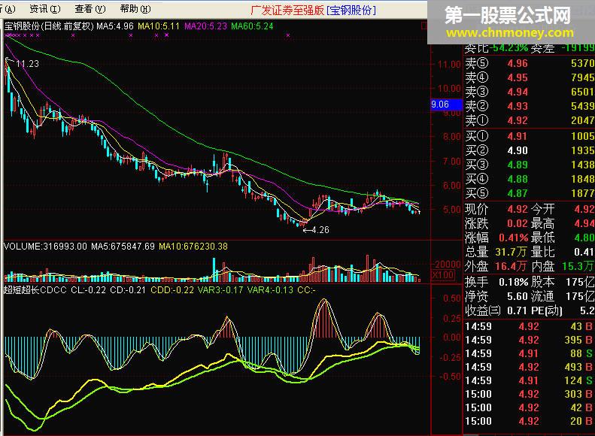Click the 涨幅 0.41% value

(x=514, y=238)
